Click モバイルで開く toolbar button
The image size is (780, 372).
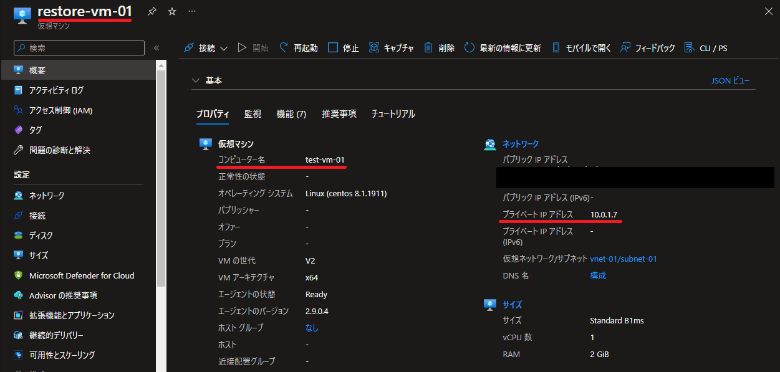582,48
